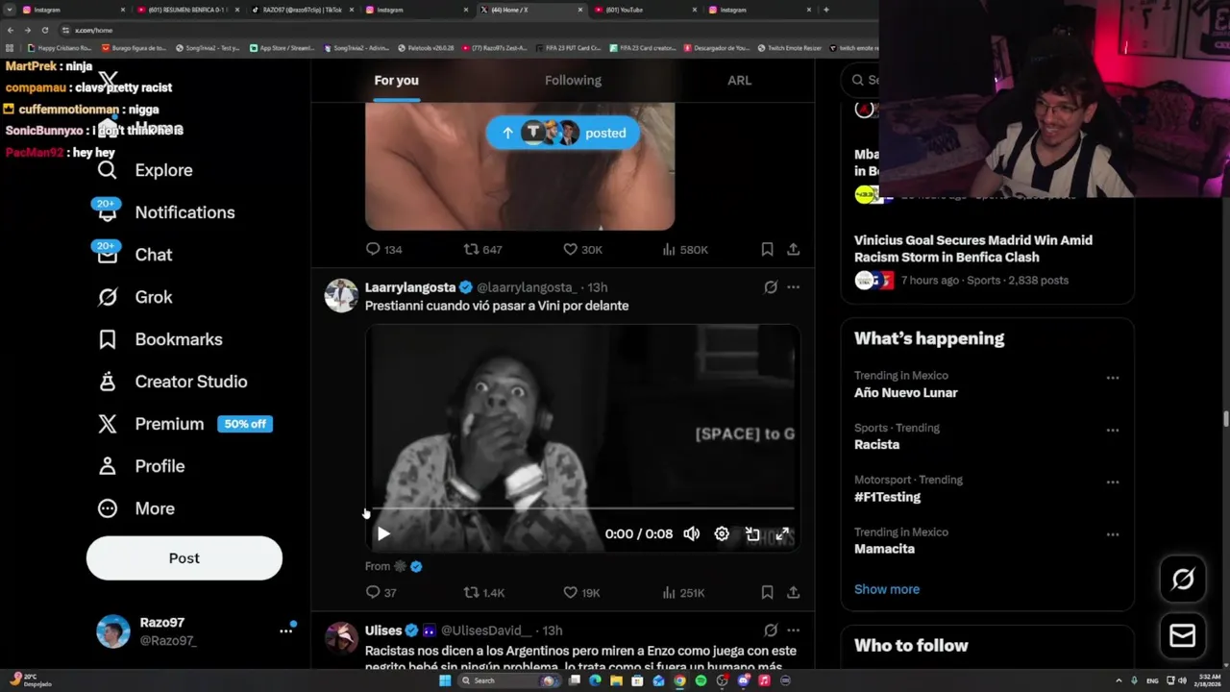This screenshot has width=1230, height=692.
Task: Open the Profile page from sidebar
Action: tap(140, 466)
